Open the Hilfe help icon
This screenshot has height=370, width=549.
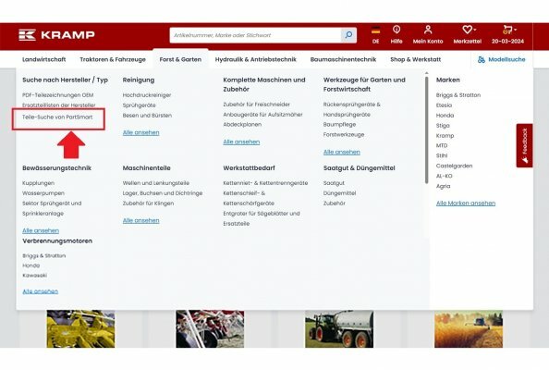point(396,35)
